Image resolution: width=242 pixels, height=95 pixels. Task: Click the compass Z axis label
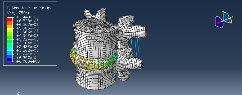click(x=223, y=11)
